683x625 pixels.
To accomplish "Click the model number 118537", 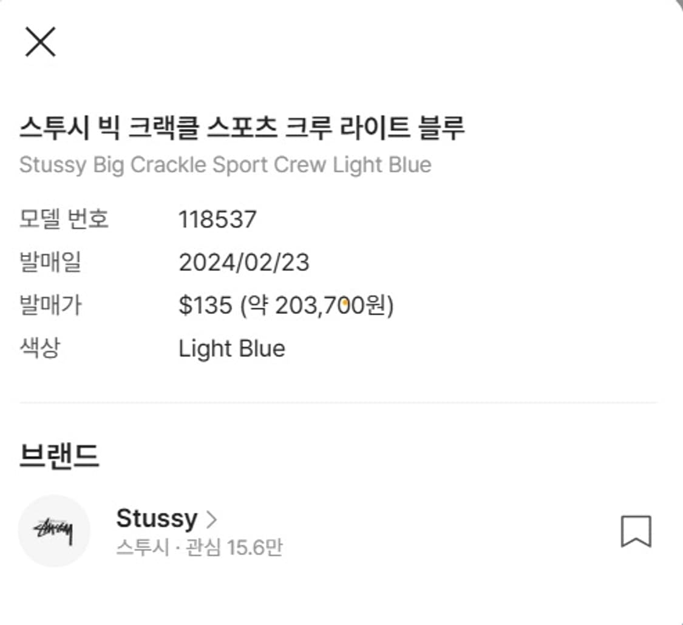I will click(x=218, y=219).
